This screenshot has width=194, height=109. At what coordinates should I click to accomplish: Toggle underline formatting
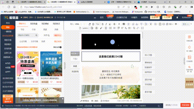pyautogui.click(x=110, y=24)
